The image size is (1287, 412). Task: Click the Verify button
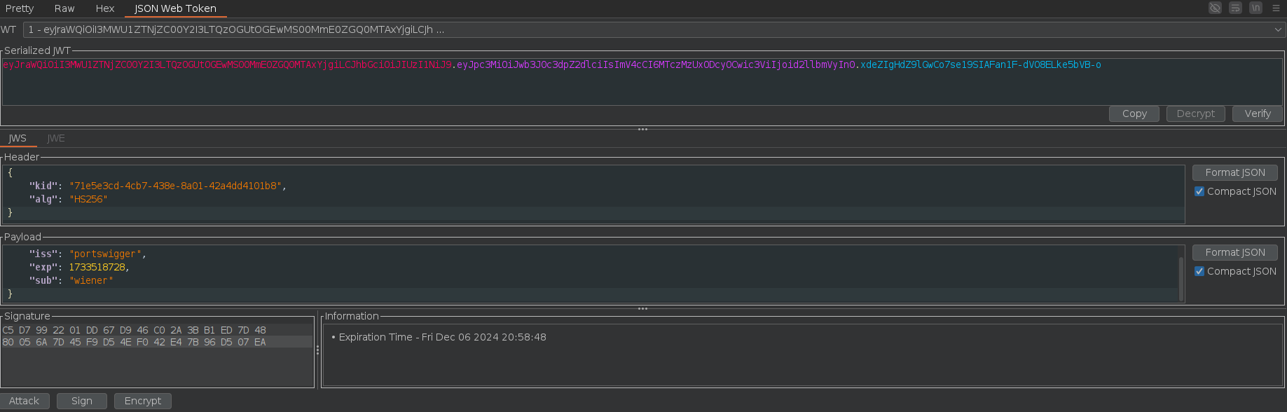1257,114
